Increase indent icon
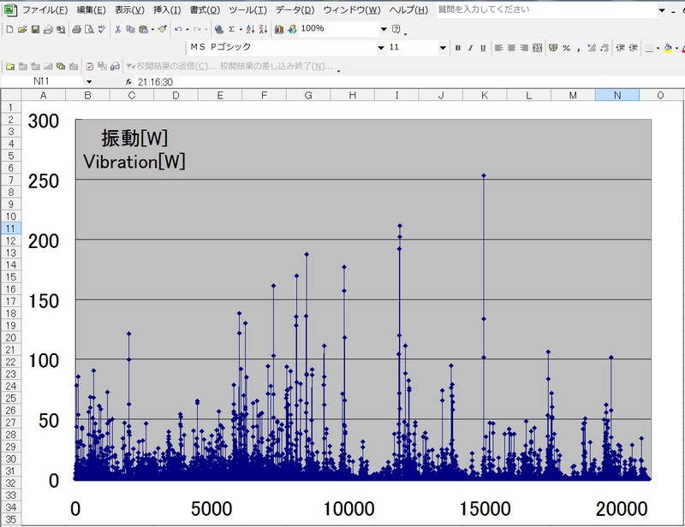 coord(633,48)
